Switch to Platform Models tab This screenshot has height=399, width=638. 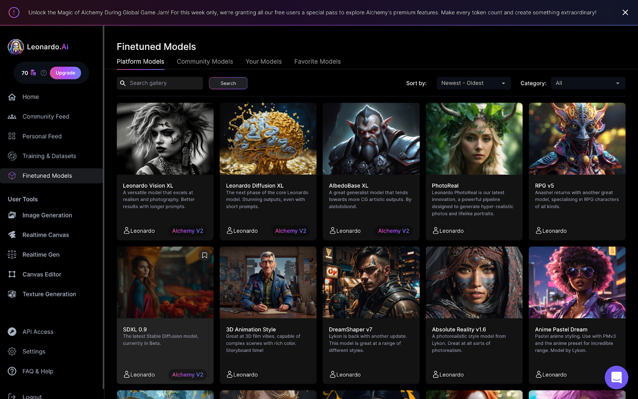[140, 61]
